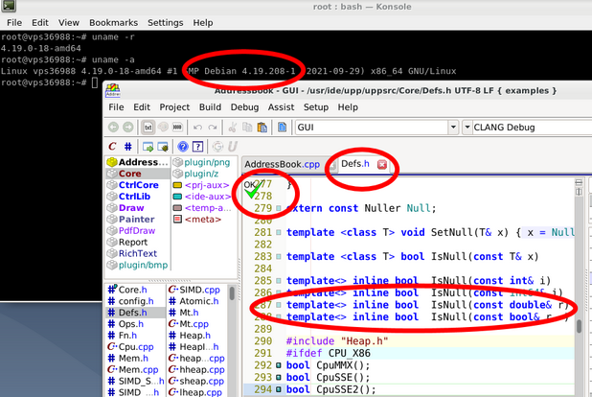Select the <meta> package entry
592x397 pixels.
pos(201,219)
